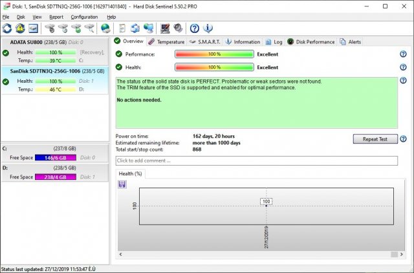The image size is (414, 273).
Task: Click the disk magnifier icon in the toolbar
Action: [89, 28]
